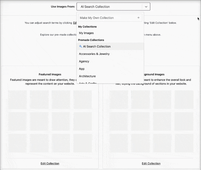
Task: Select the bottom-right thumbnail in Featured Images grid
Action: tap(83, 143)
